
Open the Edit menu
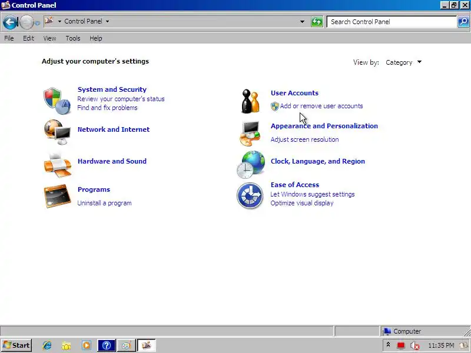(x=28, y=38)
